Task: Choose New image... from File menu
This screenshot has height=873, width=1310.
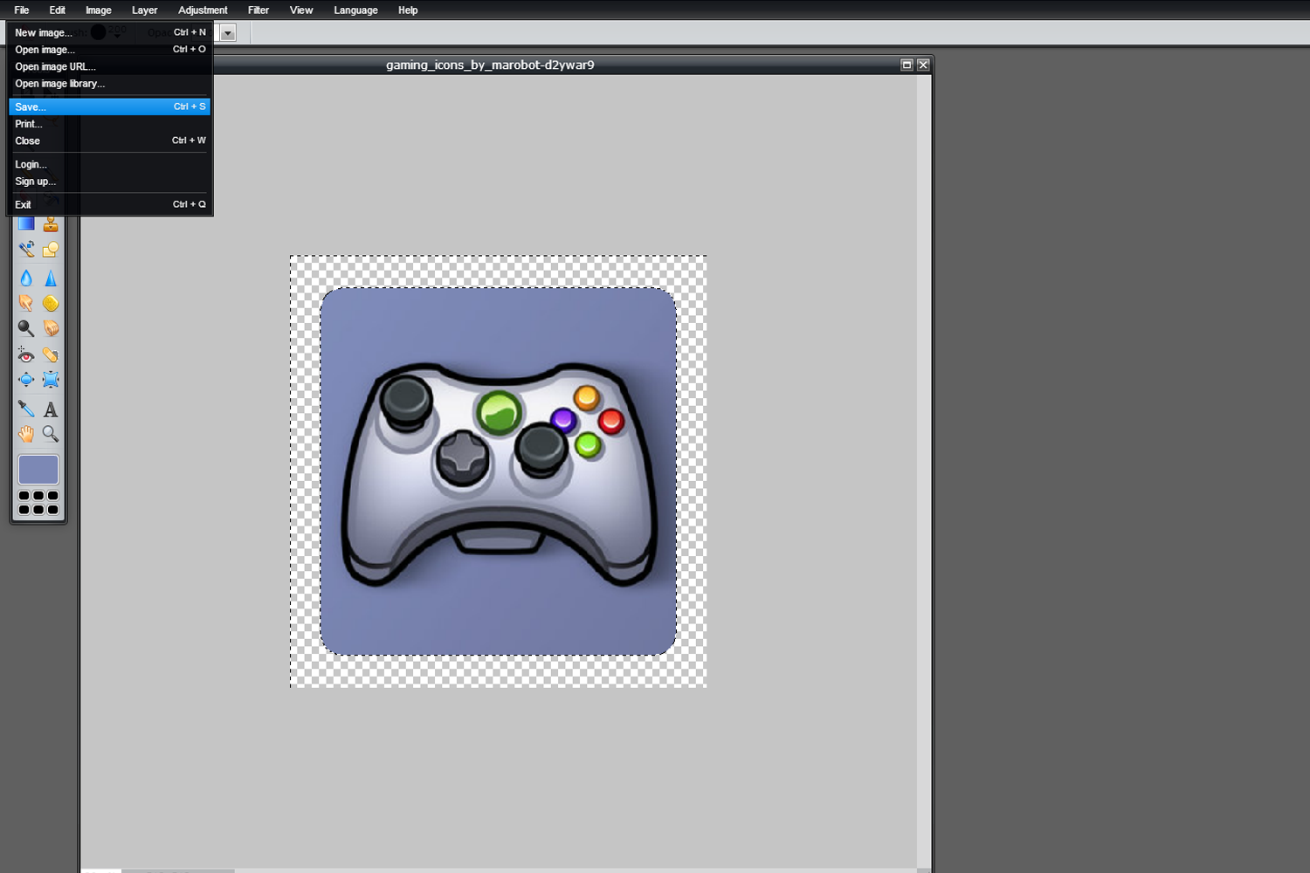Action: pyautogui.click(x=110, y=32)
